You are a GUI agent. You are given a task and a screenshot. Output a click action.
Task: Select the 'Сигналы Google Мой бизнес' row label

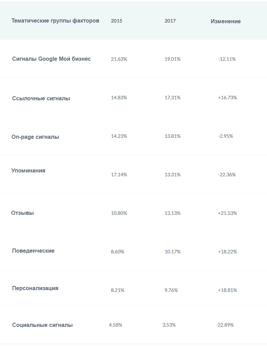pos(51,59)
